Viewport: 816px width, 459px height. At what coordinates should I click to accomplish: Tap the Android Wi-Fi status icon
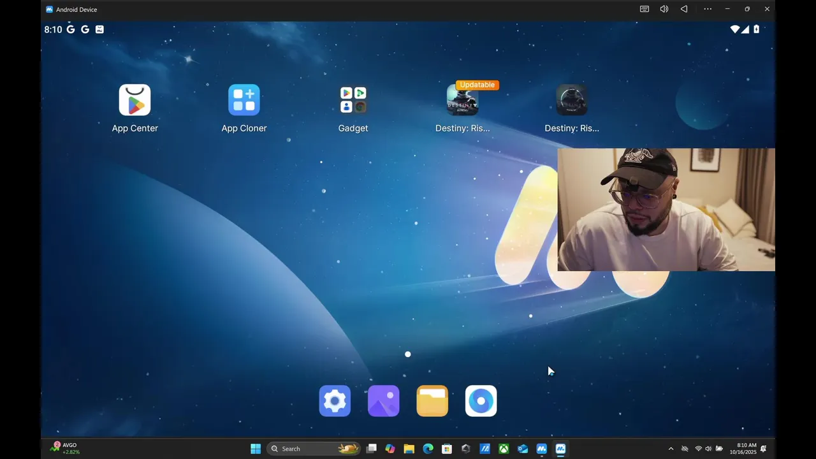(x=735, y=29)
